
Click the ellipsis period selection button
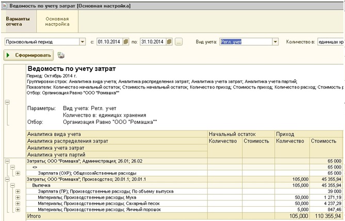click(x=178, y=42)
